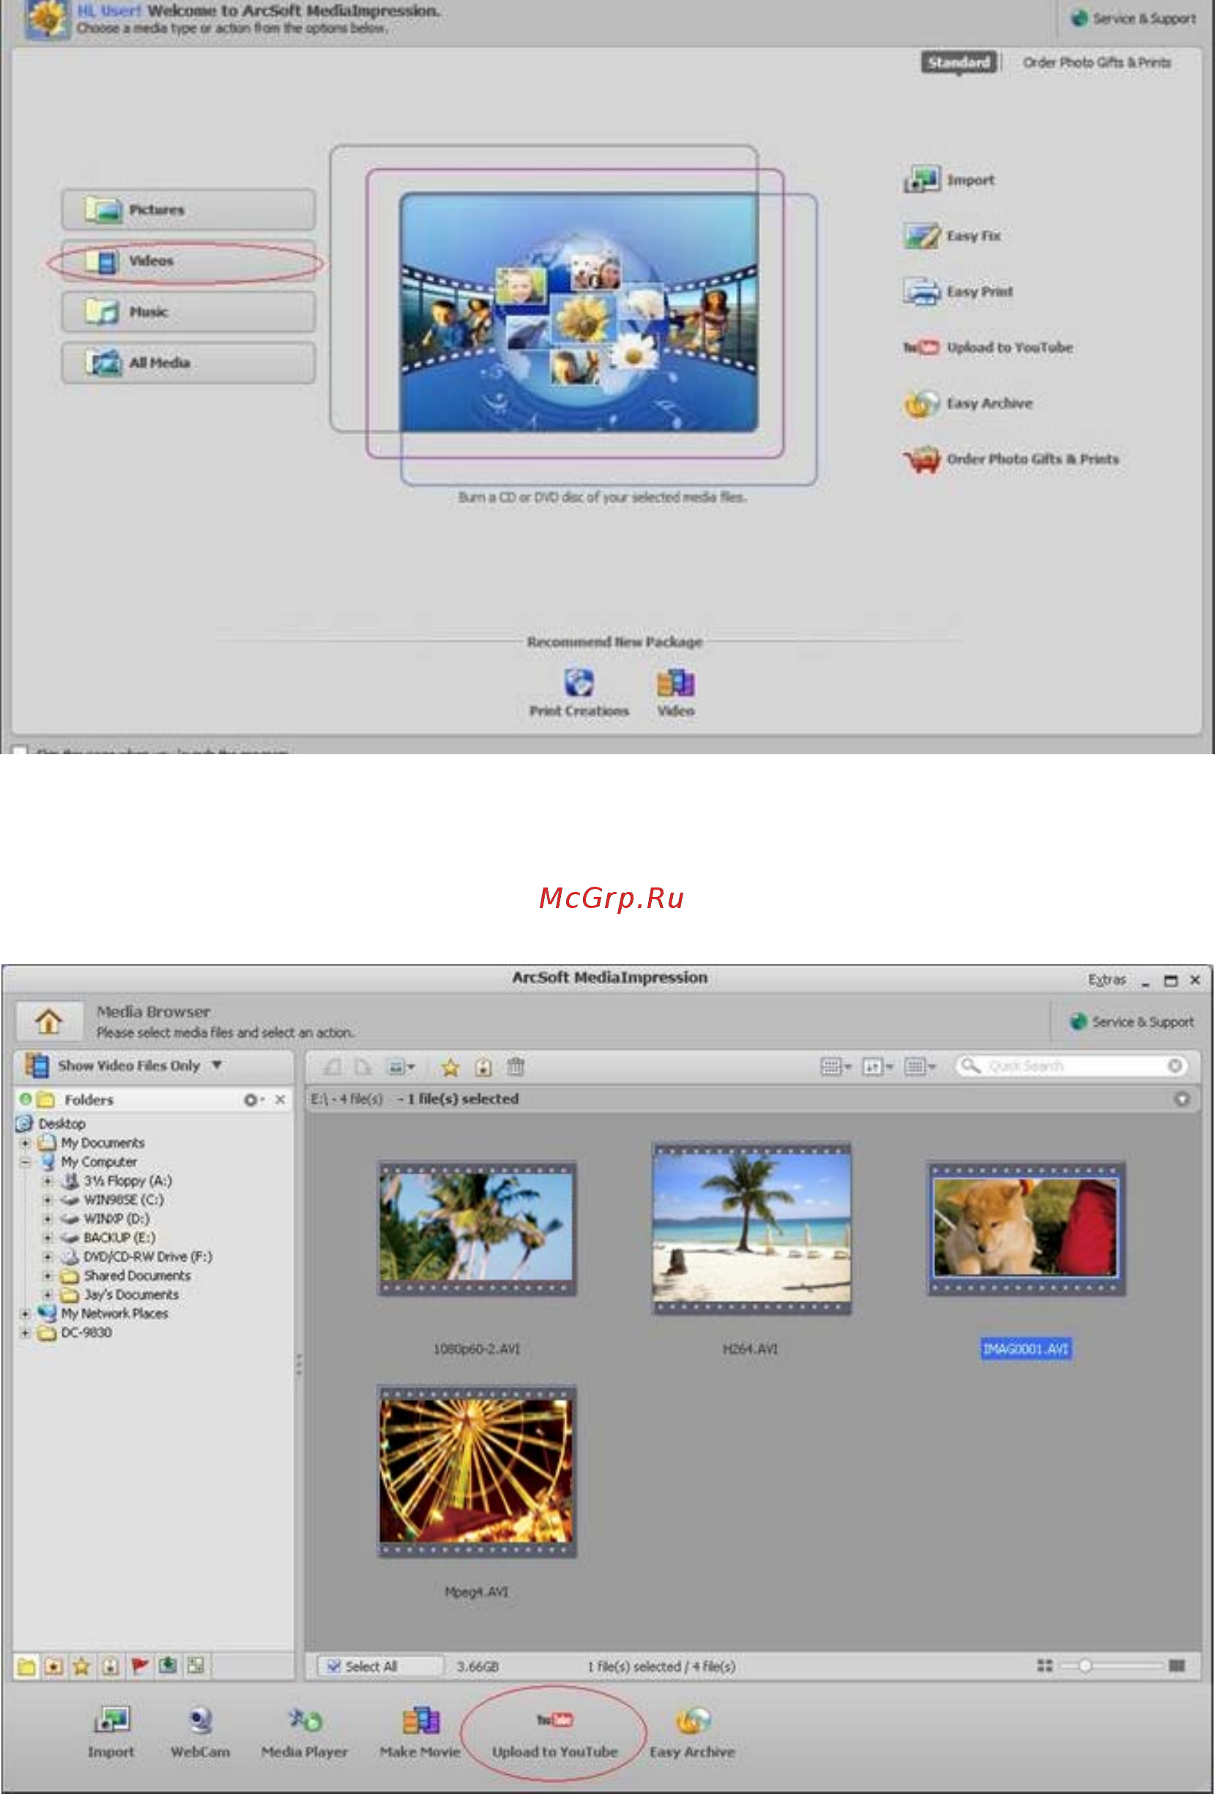
Task: Click Video package under Recommend New Package
Action: pyautogui.click(x=676, y=693)
